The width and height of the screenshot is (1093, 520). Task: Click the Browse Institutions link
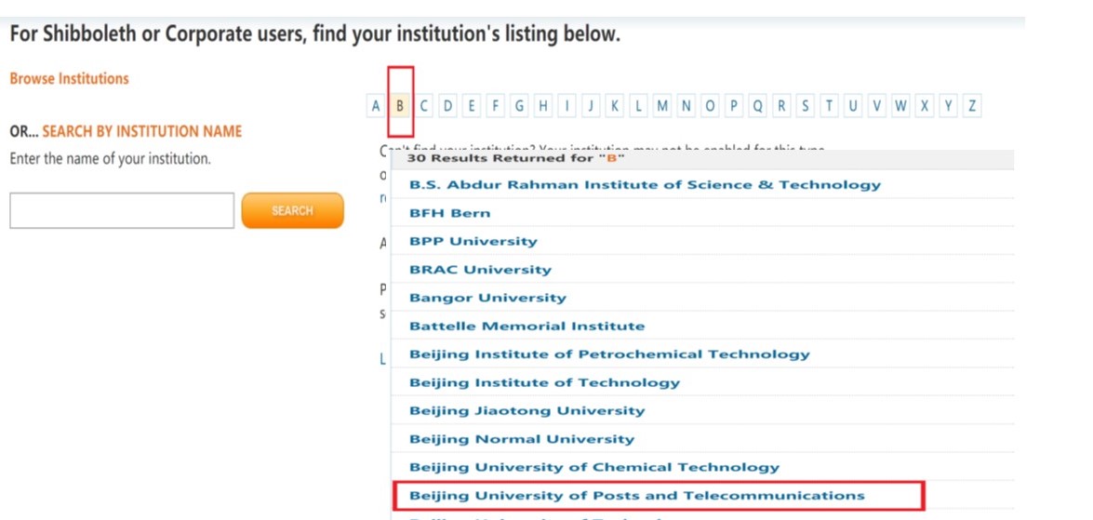[x=69, y=79]
